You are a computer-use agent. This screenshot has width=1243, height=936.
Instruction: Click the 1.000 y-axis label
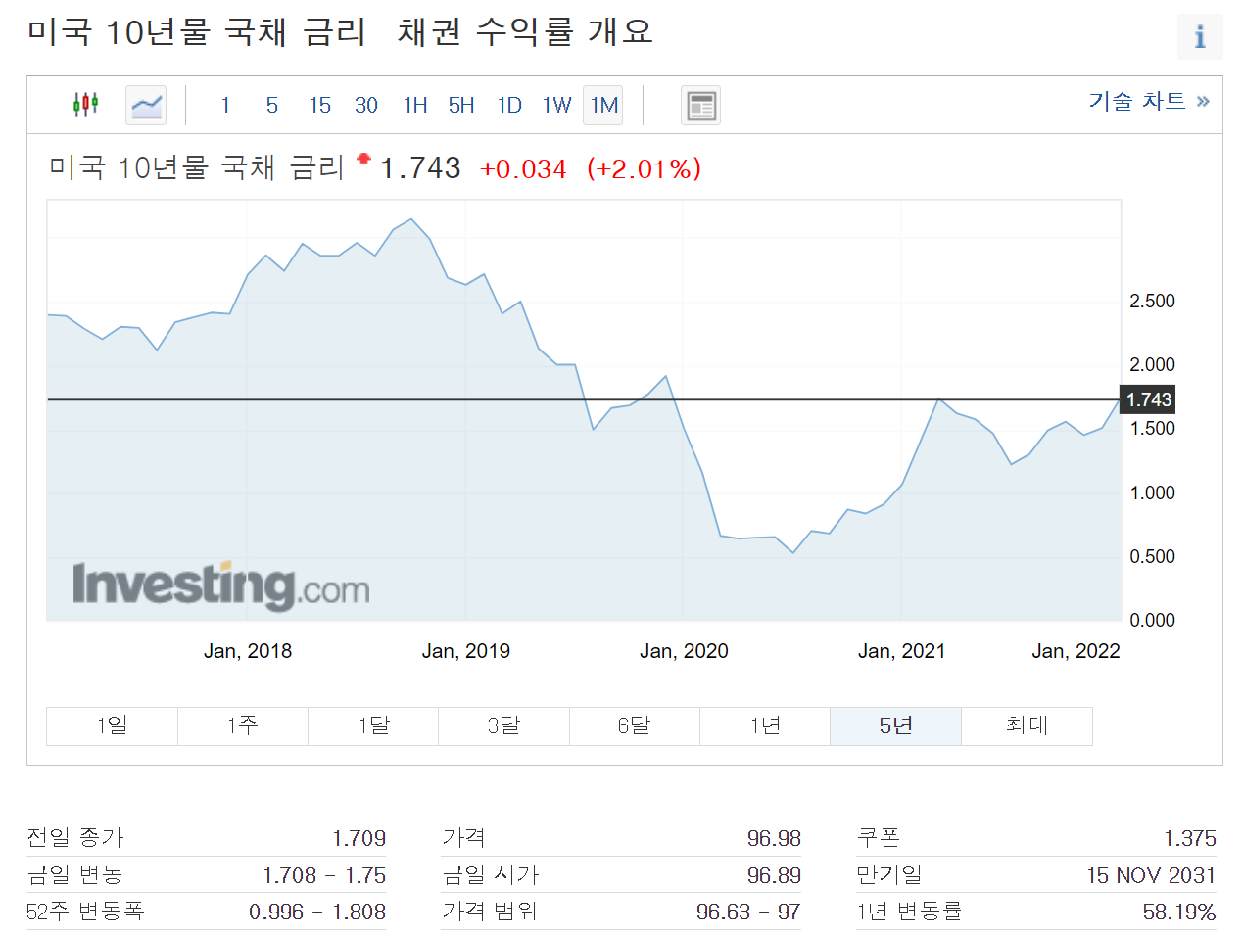pyautogui.click(x=1152, y=492)
